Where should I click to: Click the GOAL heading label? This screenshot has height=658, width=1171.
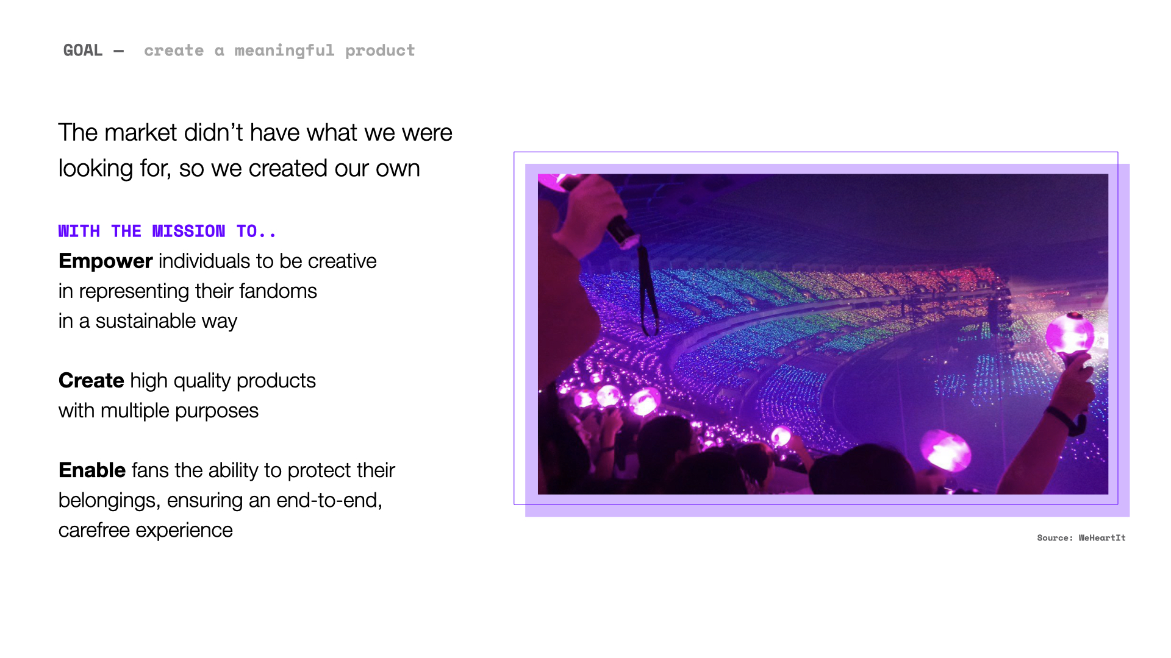point(83,51)
